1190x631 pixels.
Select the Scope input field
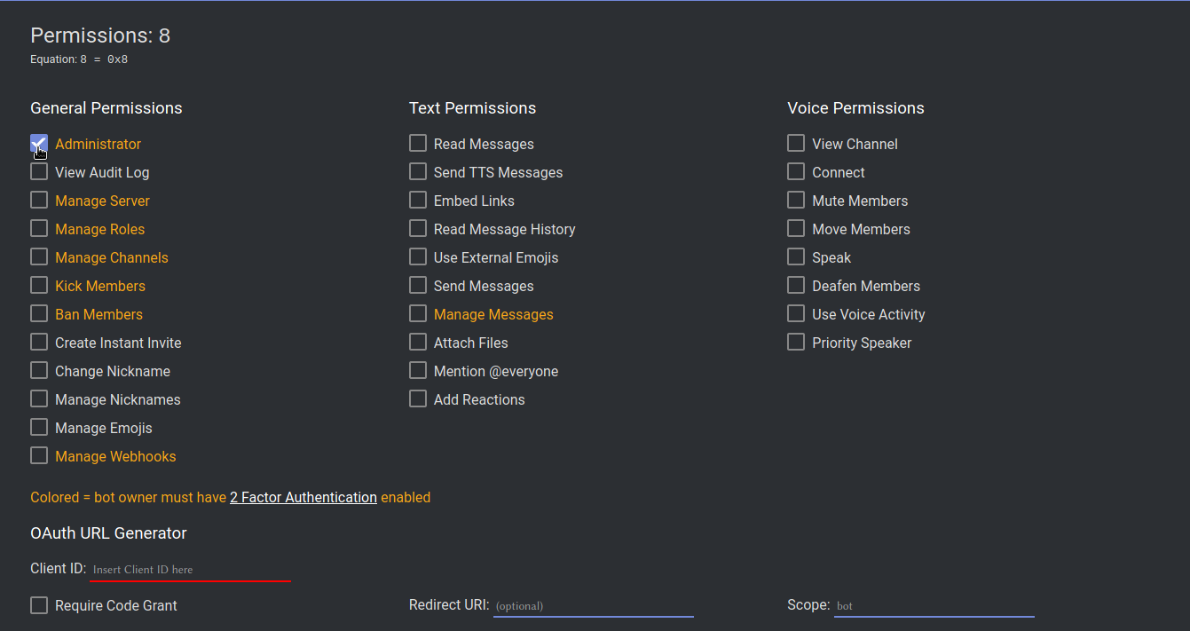point(934,606)
